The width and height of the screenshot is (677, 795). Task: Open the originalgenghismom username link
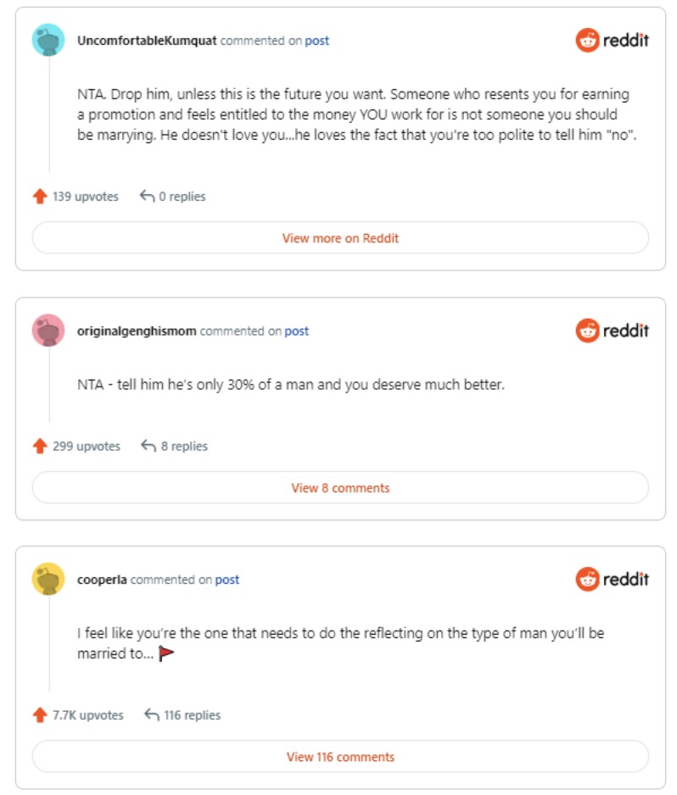coord(137,331)
